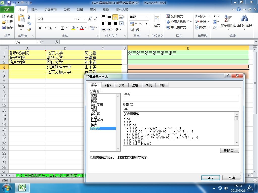Toggle Underline formatting
The height and width of the screenshot is (193, 258).
tap(51, 28)
